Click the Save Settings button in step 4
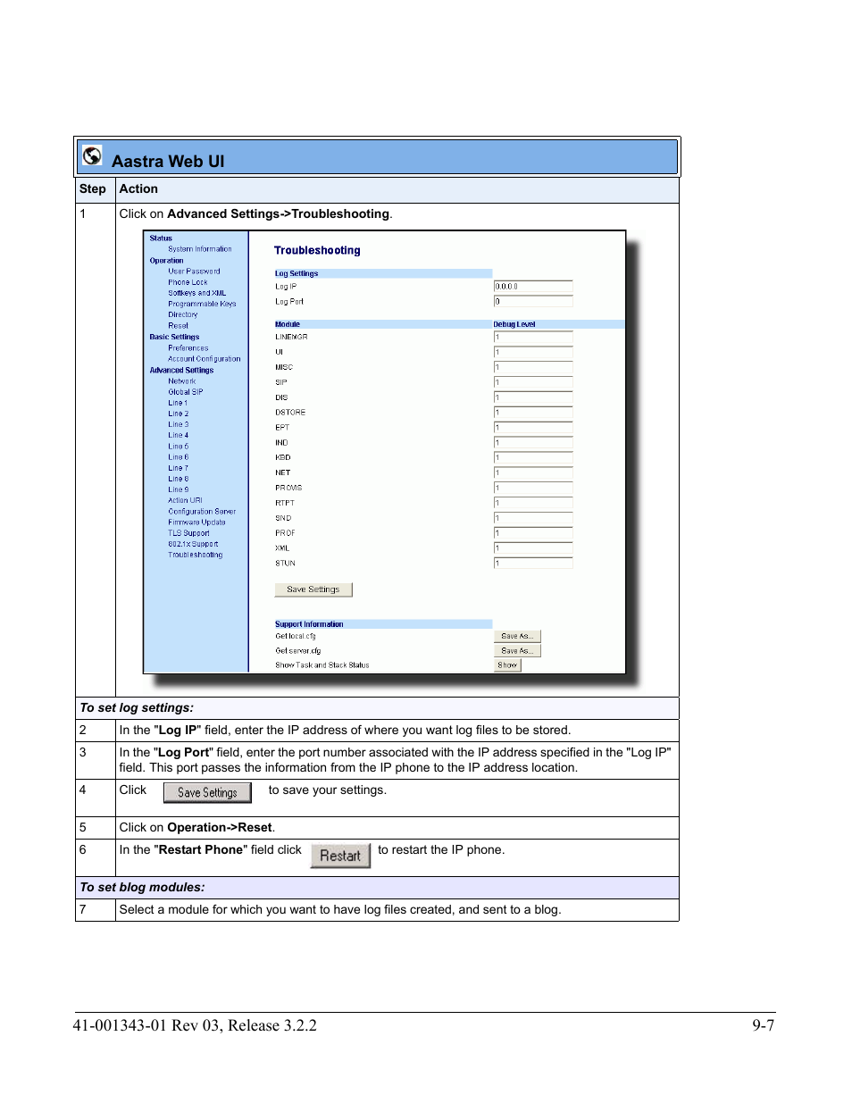Viewport: 852px width, 1103px height. [207, 792]
